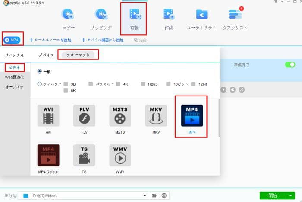The height and width of the screenshot is (202, 302).
Task: Select オーディオ category in sidebar
Action: [14, 87]
